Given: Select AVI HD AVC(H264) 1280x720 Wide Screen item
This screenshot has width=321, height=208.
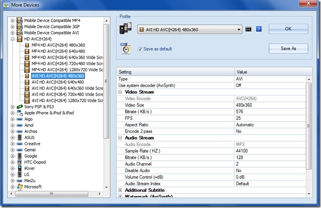Looking at the screenshot, I should 67,101.
